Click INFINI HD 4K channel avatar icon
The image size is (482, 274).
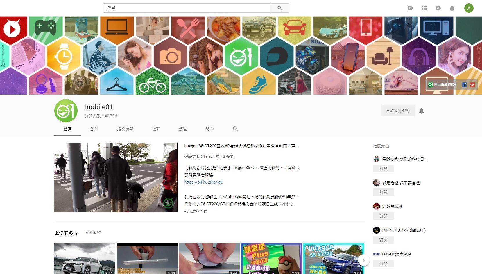[377, 230]
